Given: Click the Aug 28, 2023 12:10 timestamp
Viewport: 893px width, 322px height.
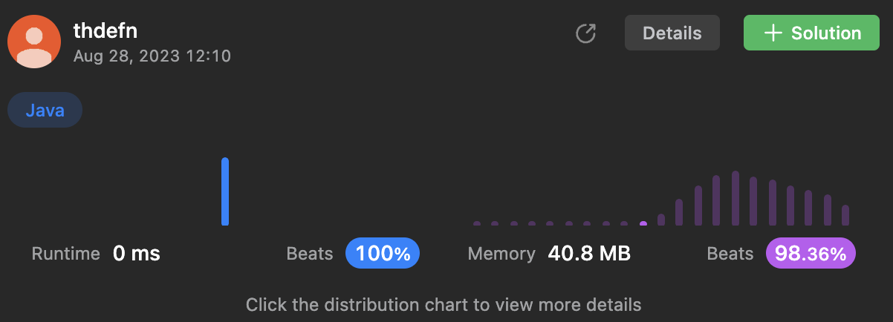Looking at the screenshot, I should point(152,56).
